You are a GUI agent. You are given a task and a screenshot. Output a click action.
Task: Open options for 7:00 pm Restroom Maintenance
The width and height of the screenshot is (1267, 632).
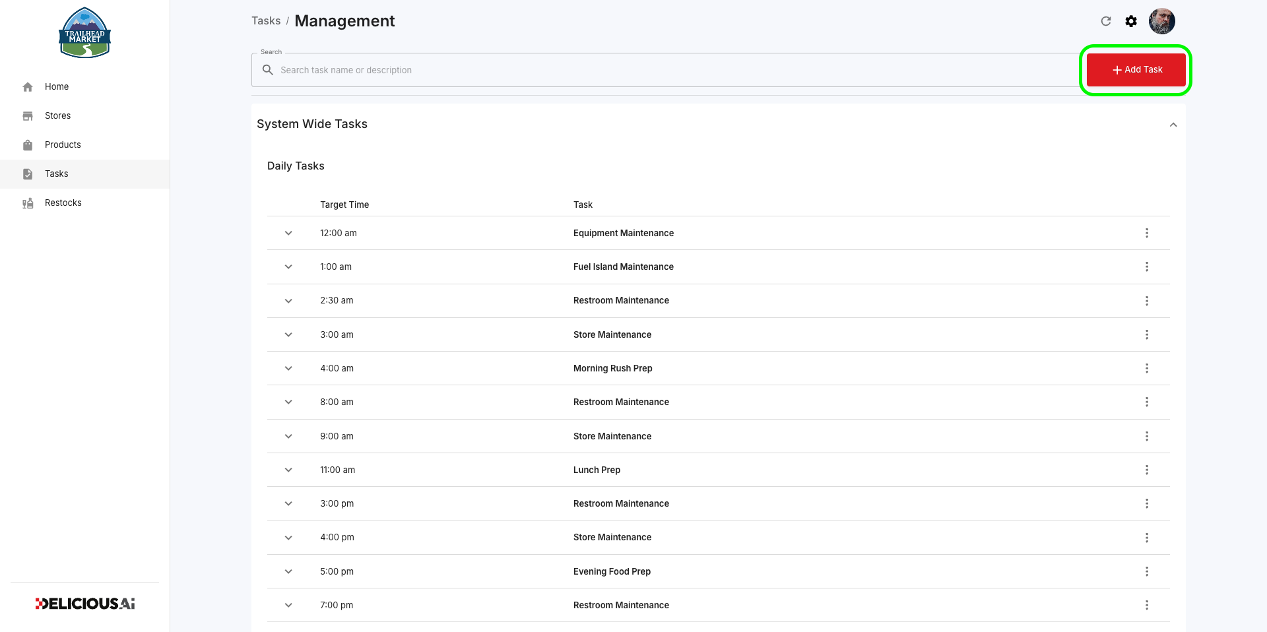click(x=1147, y=605)
